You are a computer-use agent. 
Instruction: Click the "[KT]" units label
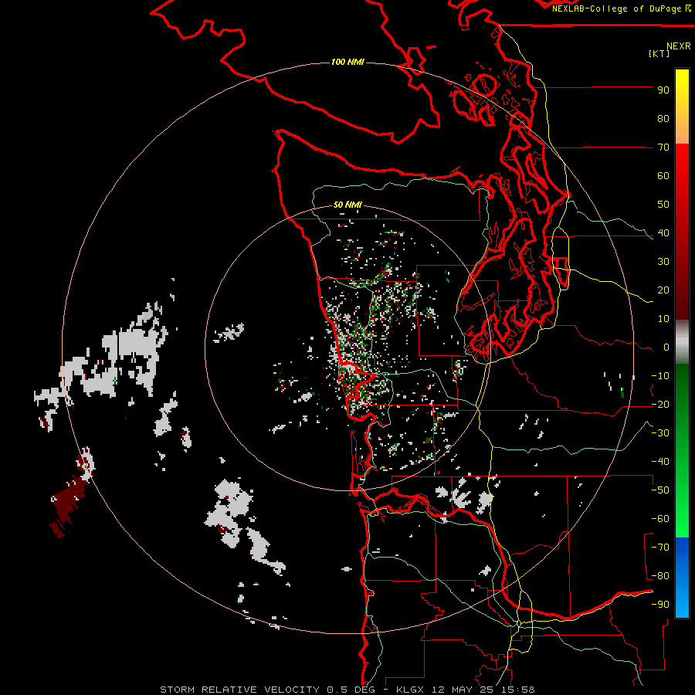(x=659, y=53)
